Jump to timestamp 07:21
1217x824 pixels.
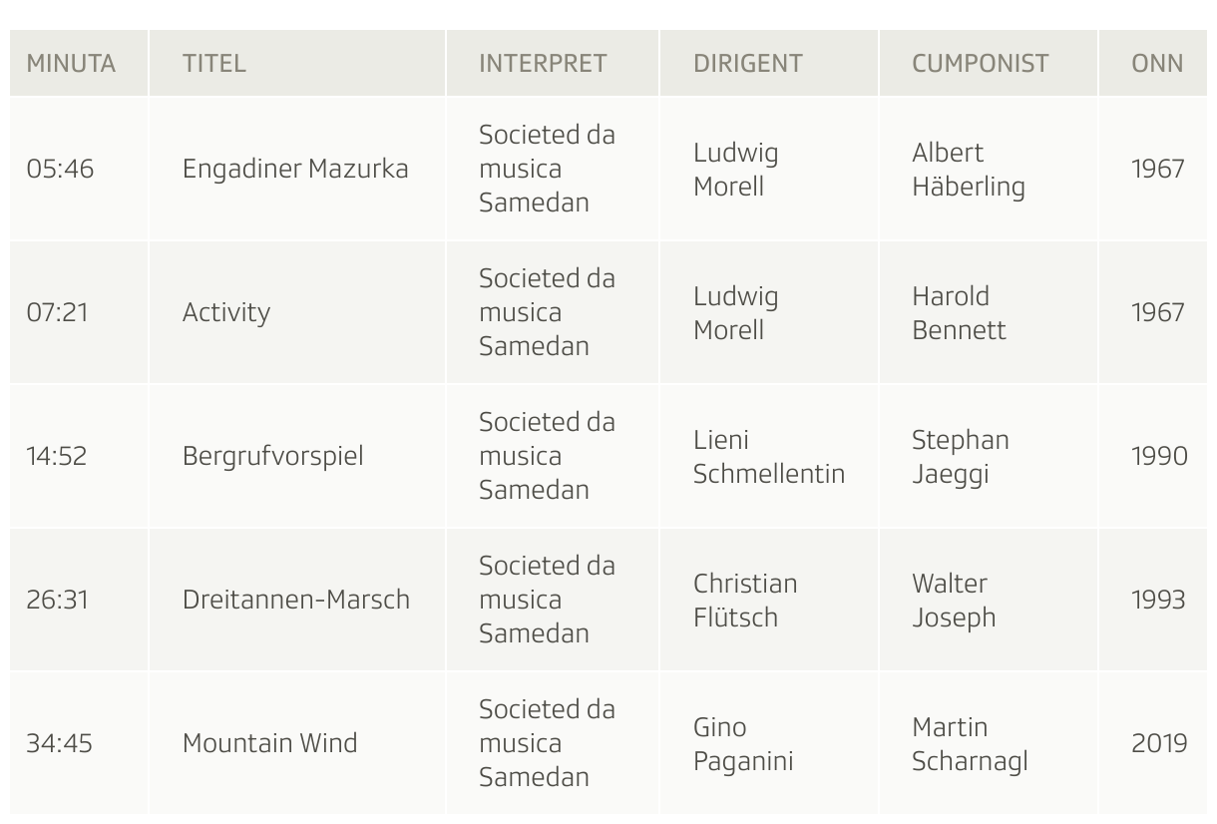coord(57,312)
